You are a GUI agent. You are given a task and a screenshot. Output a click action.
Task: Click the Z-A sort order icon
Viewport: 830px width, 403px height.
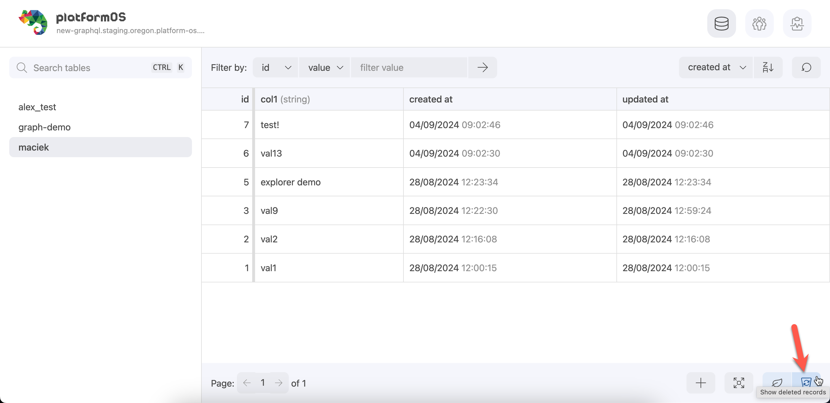pos(768,67)
